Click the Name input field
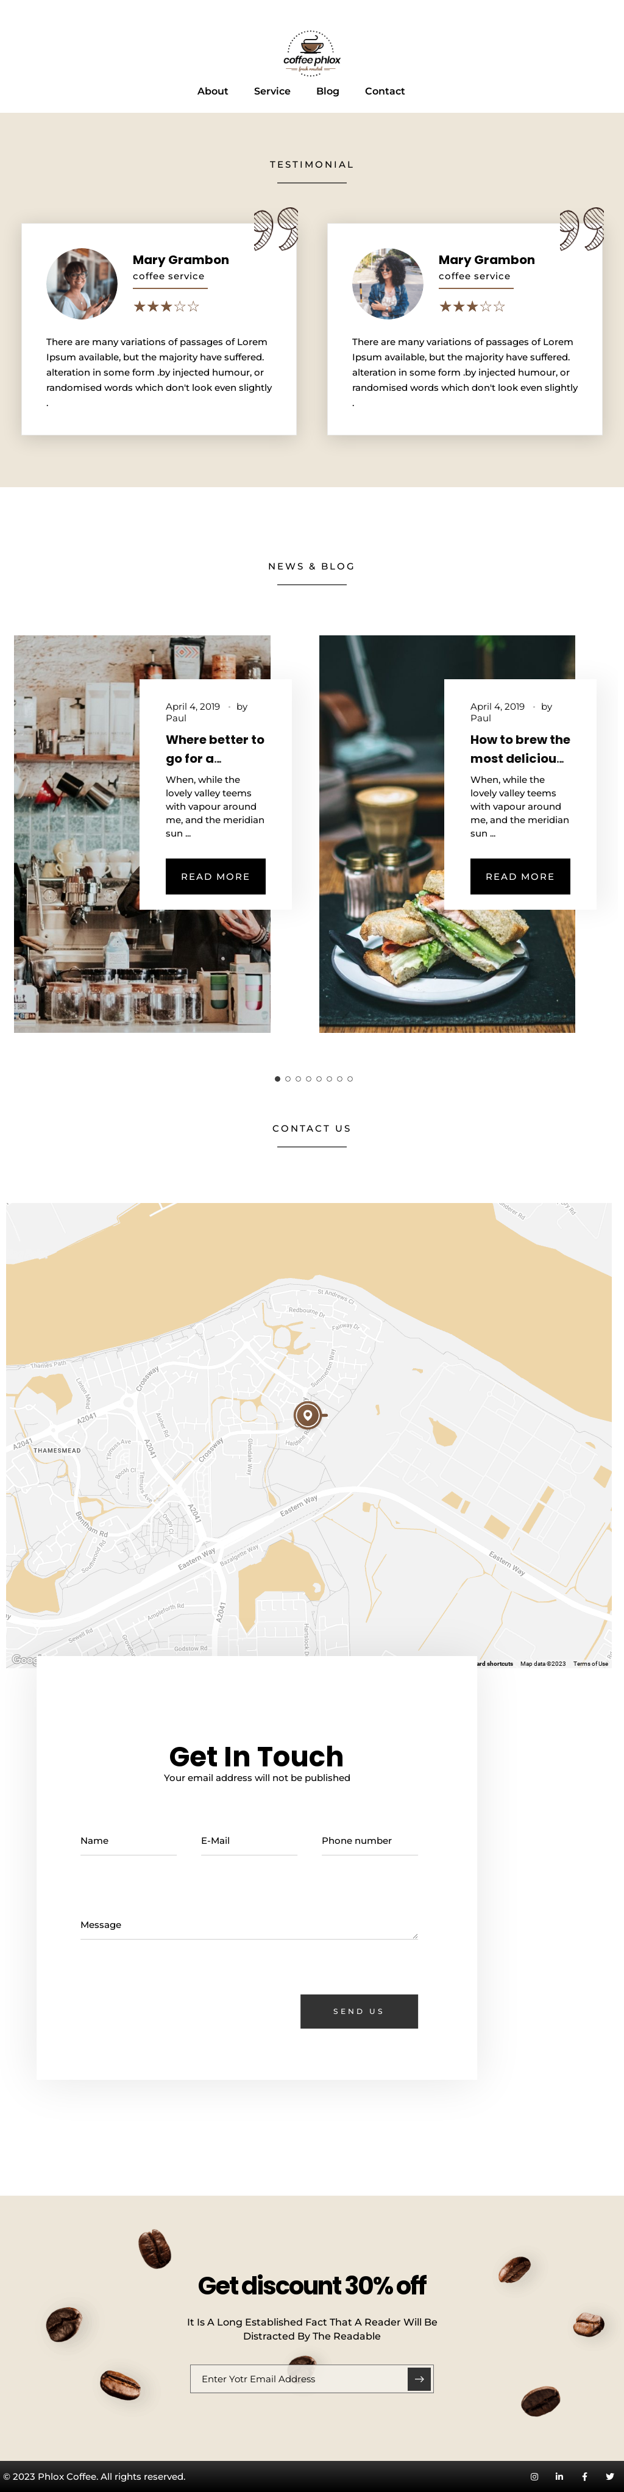Screen dimensions: 624x2492 coord(129,1841)
